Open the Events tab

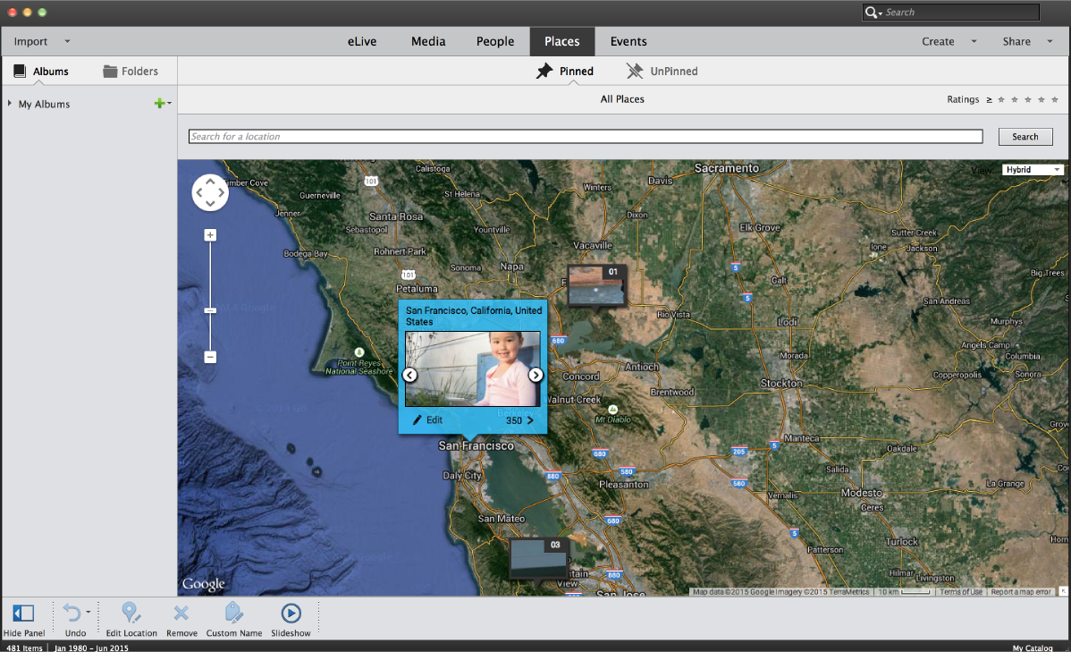coord(628,41)
